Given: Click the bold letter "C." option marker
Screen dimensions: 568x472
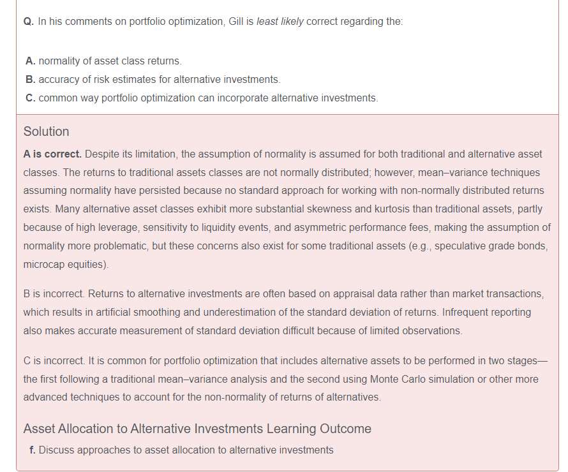Looking at the screenshot, I should tap(31, 98).
